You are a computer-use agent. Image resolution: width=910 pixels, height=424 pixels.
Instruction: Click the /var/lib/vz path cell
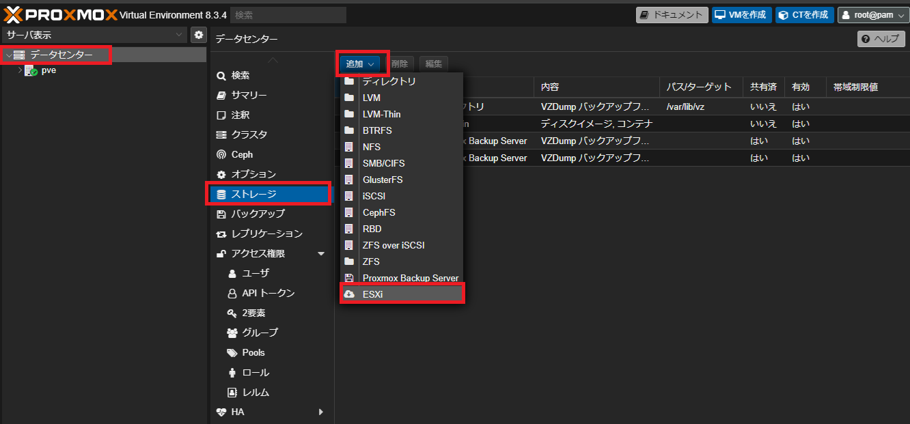click(x=702, y=107)
